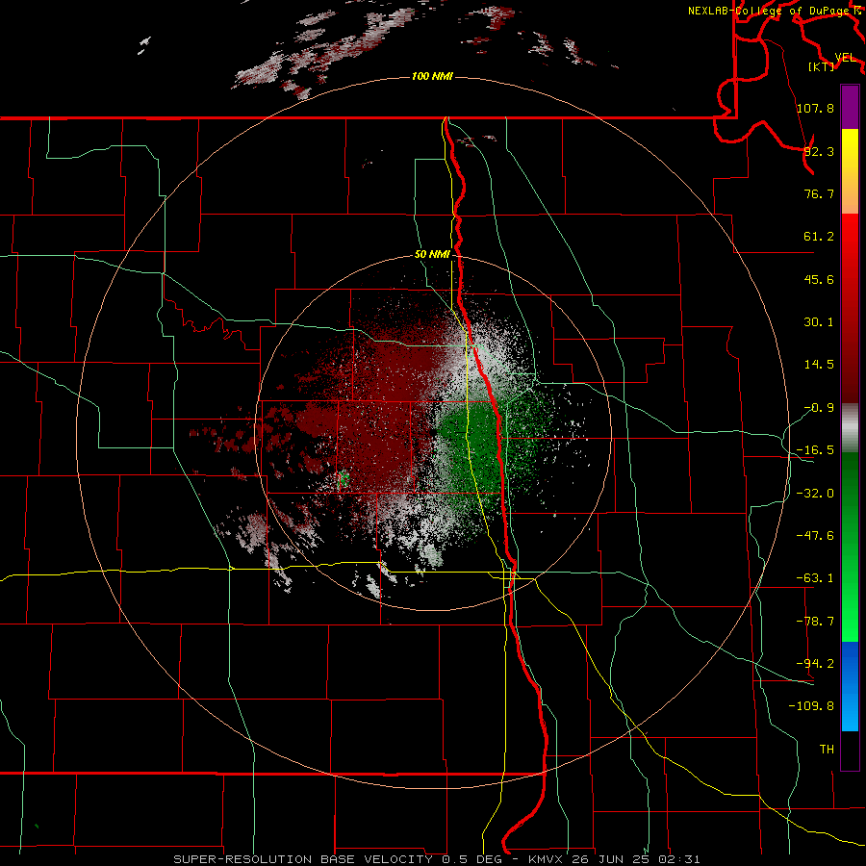
Task: Click the 107.8 velocity scale value
Action: point(815,108)
